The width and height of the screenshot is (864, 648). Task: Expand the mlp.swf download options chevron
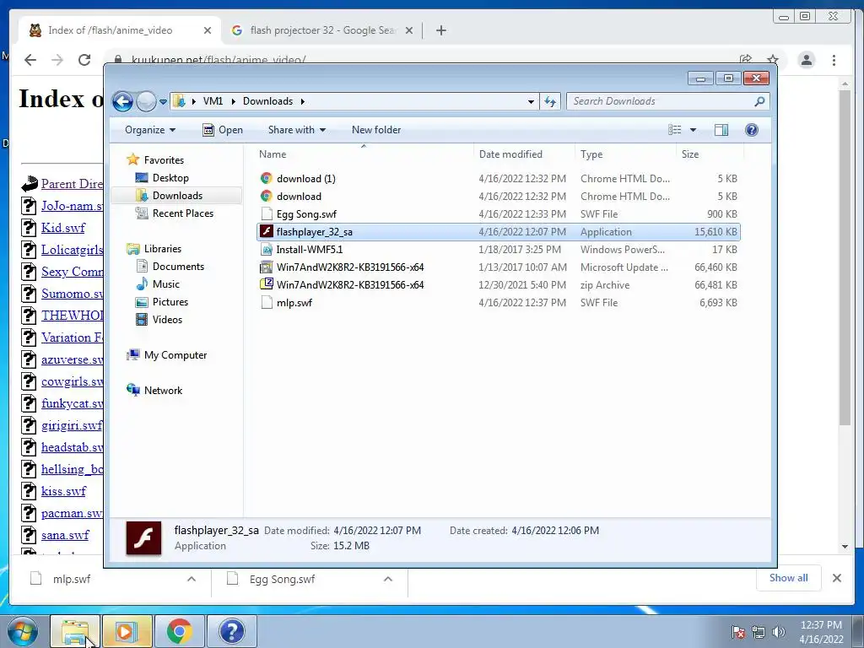192,579
